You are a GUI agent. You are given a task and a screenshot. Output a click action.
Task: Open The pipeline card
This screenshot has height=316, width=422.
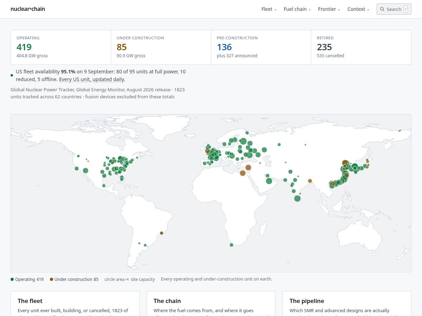point(347,303)
